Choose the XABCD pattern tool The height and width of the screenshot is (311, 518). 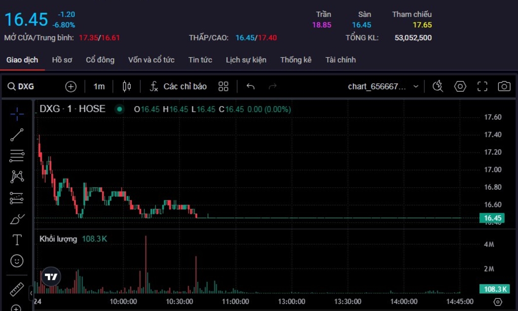click(17, 177)
